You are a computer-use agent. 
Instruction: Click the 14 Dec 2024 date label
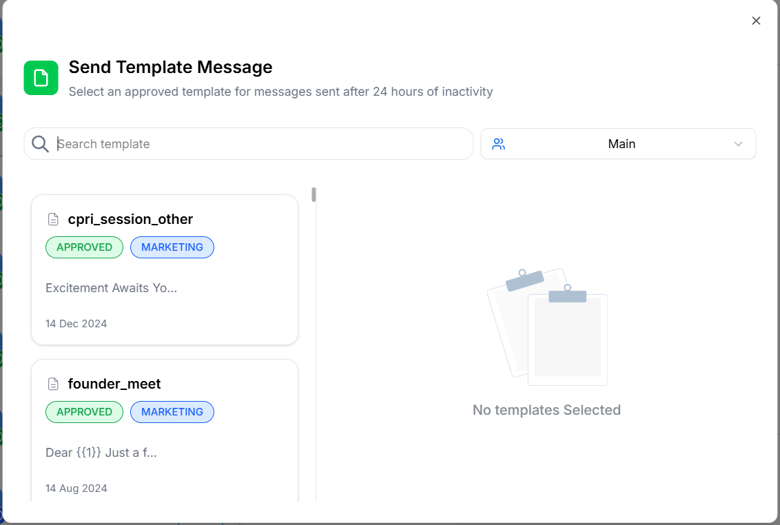point(76,323)
